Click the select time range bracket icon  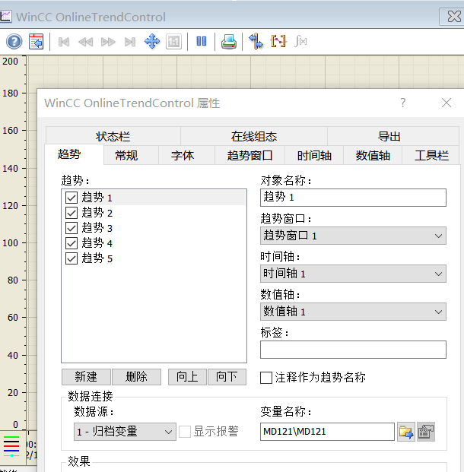point(278,41)
